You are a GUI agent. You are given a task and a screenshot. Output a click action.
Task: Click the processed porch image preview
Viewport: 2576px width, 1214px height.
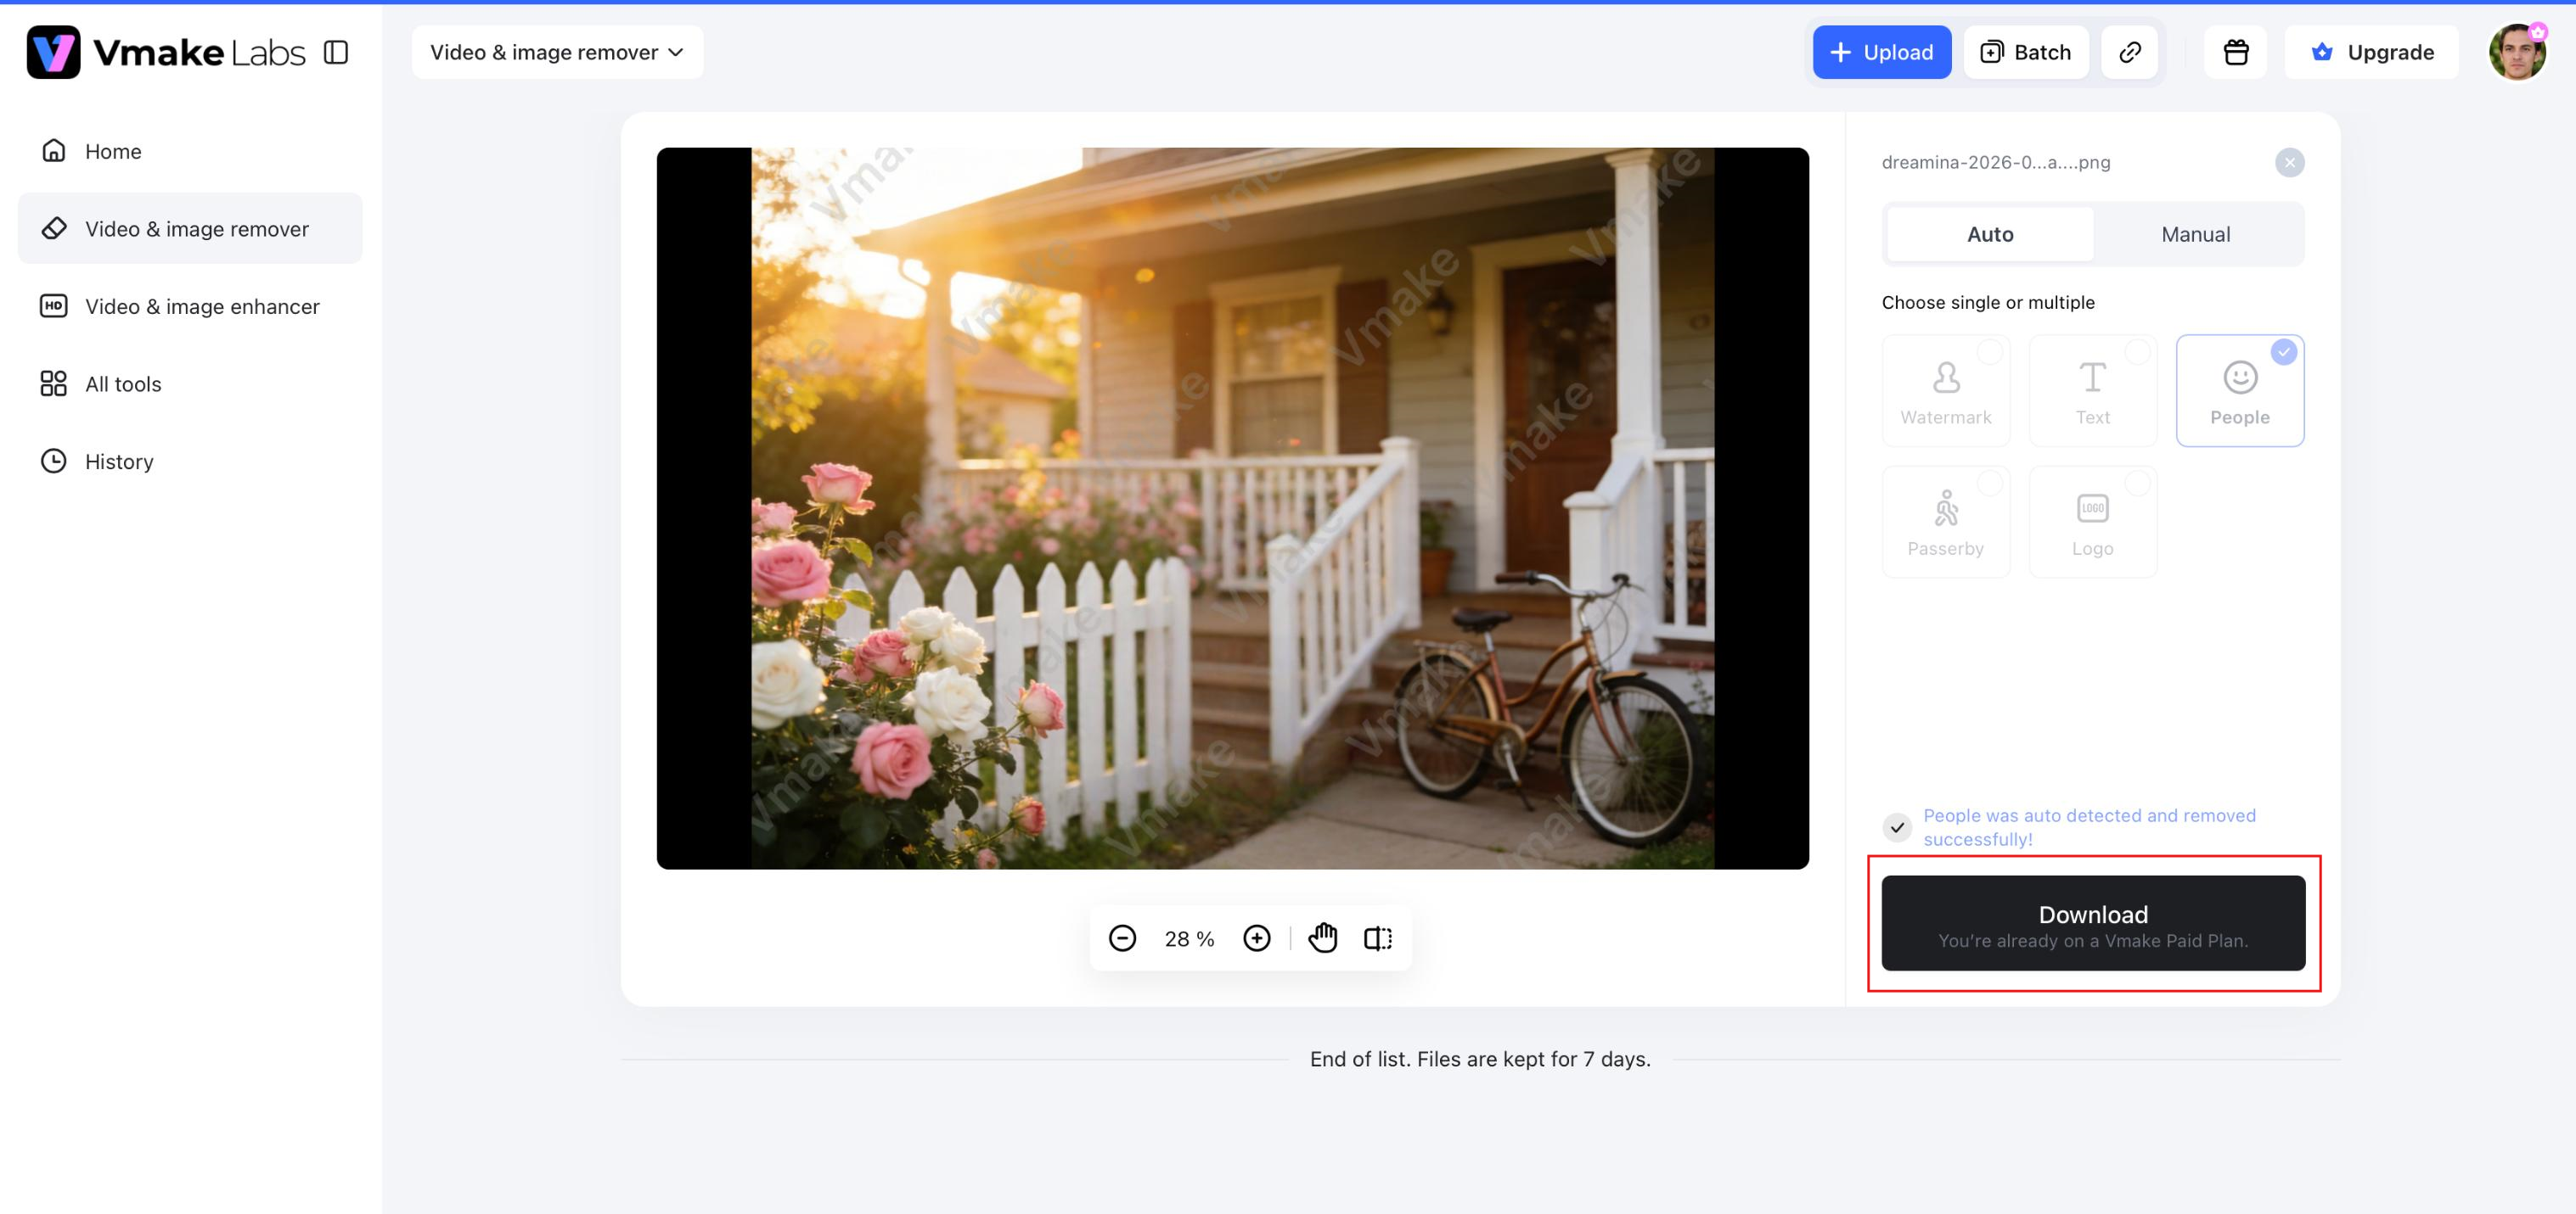[1232, 508]
